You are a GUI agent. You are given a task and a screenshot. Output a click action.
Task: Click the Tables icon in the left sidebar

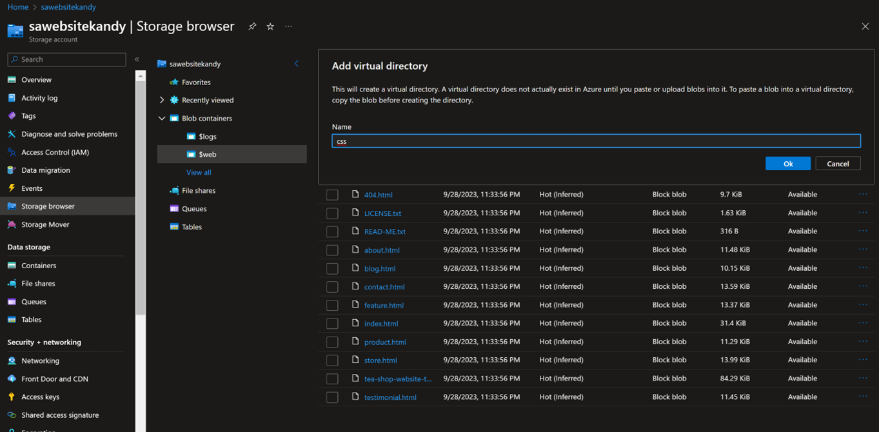tap(12, 320)
